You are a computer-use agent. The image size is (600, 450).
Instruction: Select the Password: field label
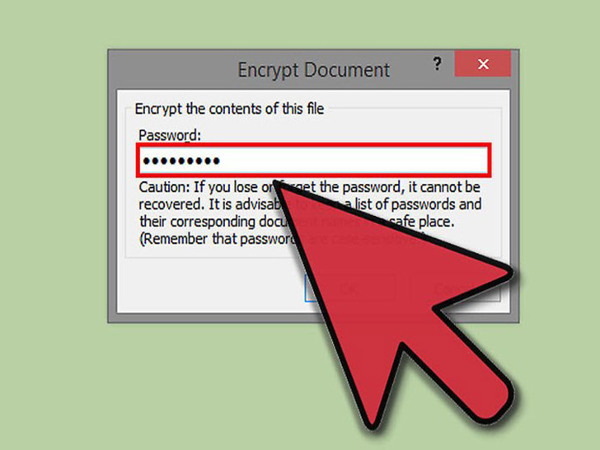(169, 135)
